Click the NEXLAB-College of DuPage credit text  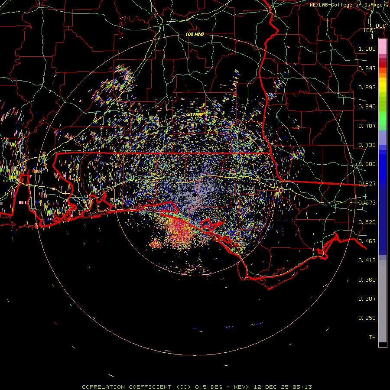[350, 5]
